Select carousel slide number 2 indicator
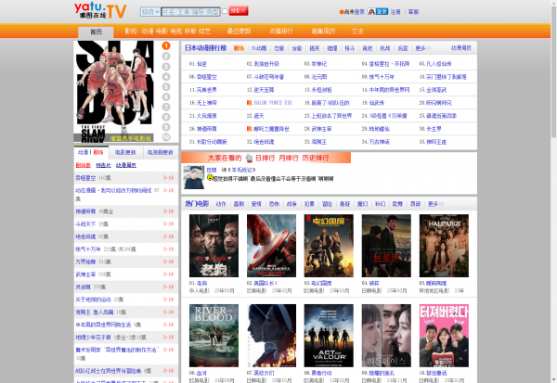The height and width of the screenshot is (383, 557). [x=165, y=57]
